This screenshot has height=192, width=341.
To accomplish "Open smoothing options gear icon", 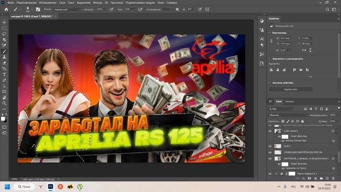I will (x=177, y=10).
